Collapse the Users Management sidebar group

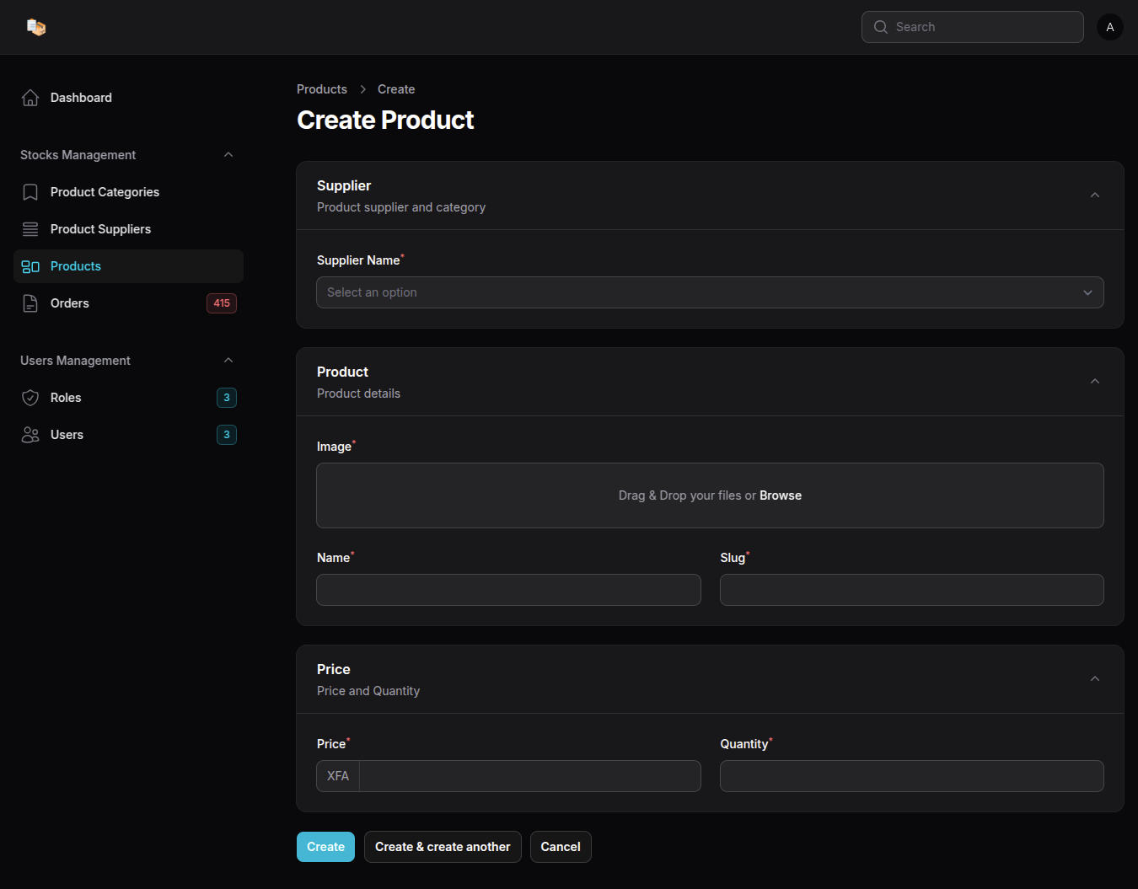pos(228,361)
